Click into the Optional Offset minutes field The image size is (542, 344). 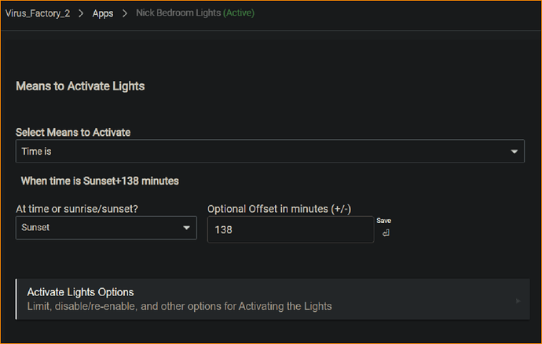click(x=290, y=230)
